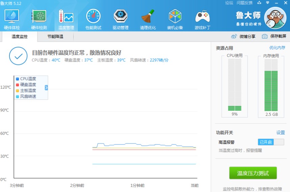Switch to the 节能降温 tab
Screen dimensions: 290x192
point(55,36)
